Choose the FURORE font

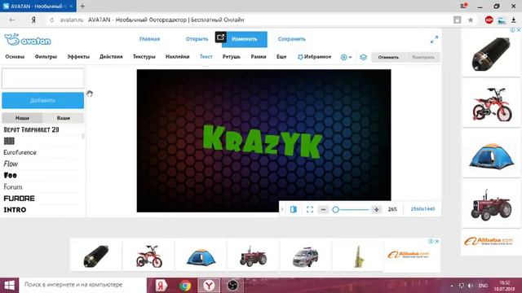click(x=19, y=199)
